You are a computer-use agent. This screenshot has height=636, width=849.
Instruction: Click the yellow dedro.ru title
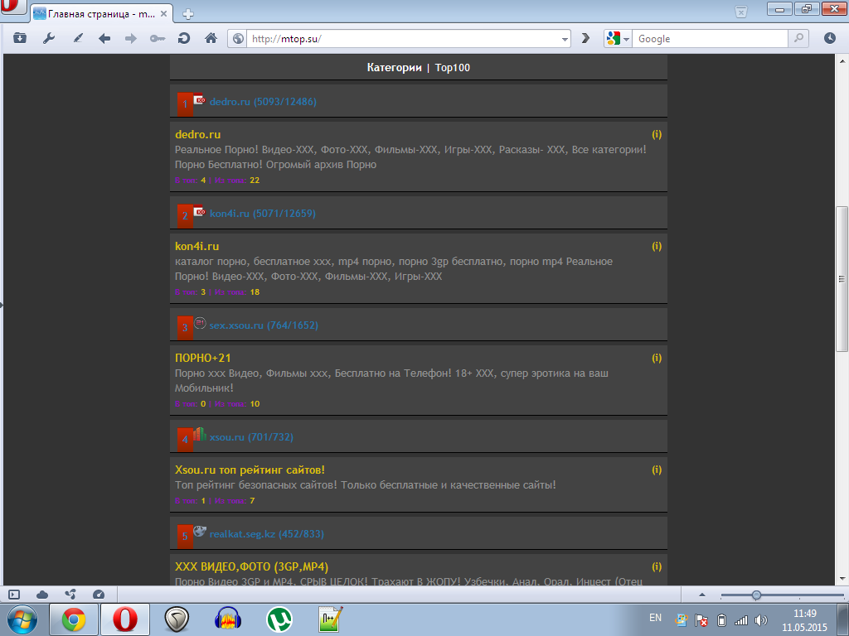[x=197, y=135]
